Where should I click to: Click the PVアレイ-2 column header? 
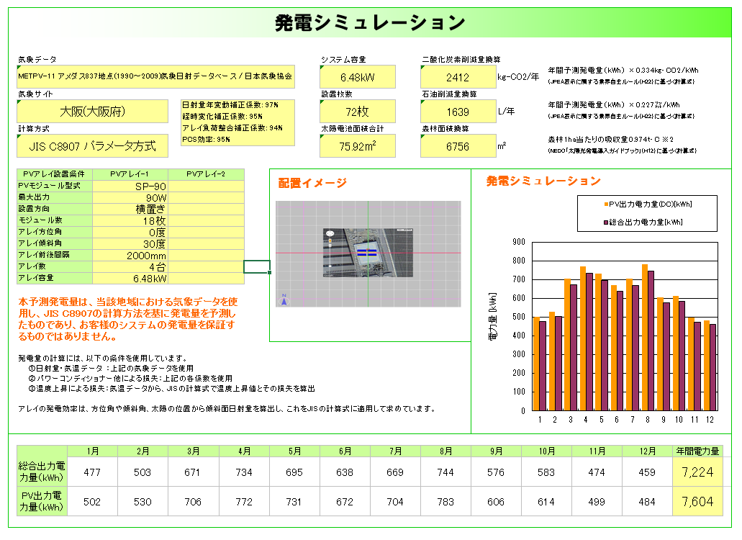coord(207,174)
